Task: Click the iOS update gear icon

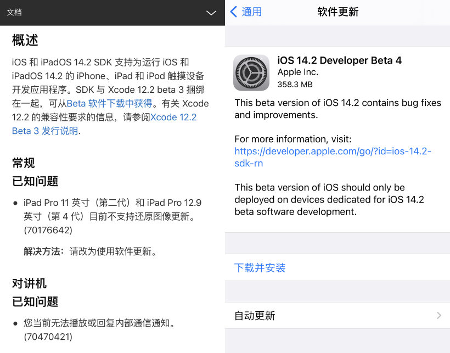Action: tap(251, 72)
